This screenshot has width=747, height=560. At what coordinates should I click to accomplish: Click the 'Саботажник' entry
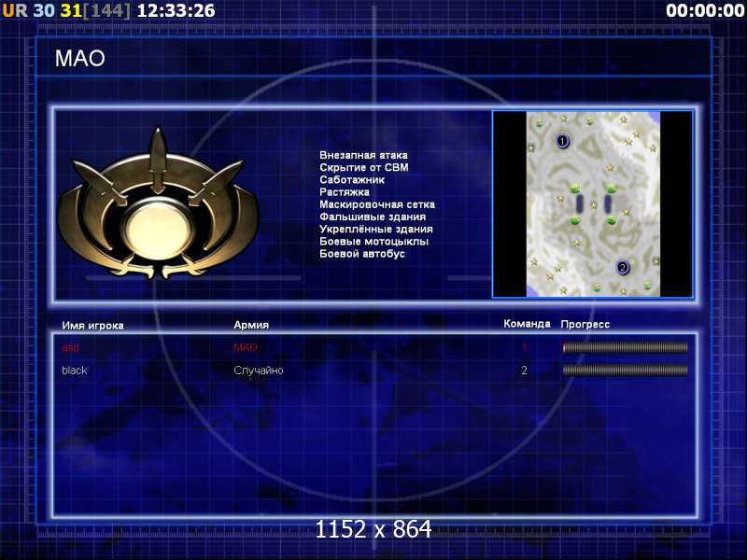352,180
